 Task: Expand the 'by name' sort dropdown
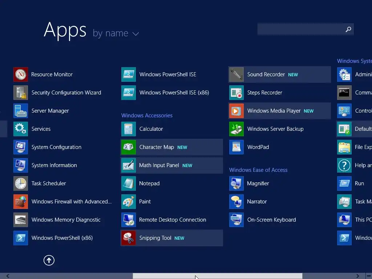tap(116, 33)
